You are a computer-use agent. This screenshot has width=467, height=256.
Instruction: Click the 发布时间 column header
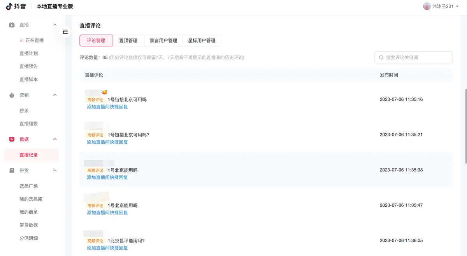pos(389,75)
